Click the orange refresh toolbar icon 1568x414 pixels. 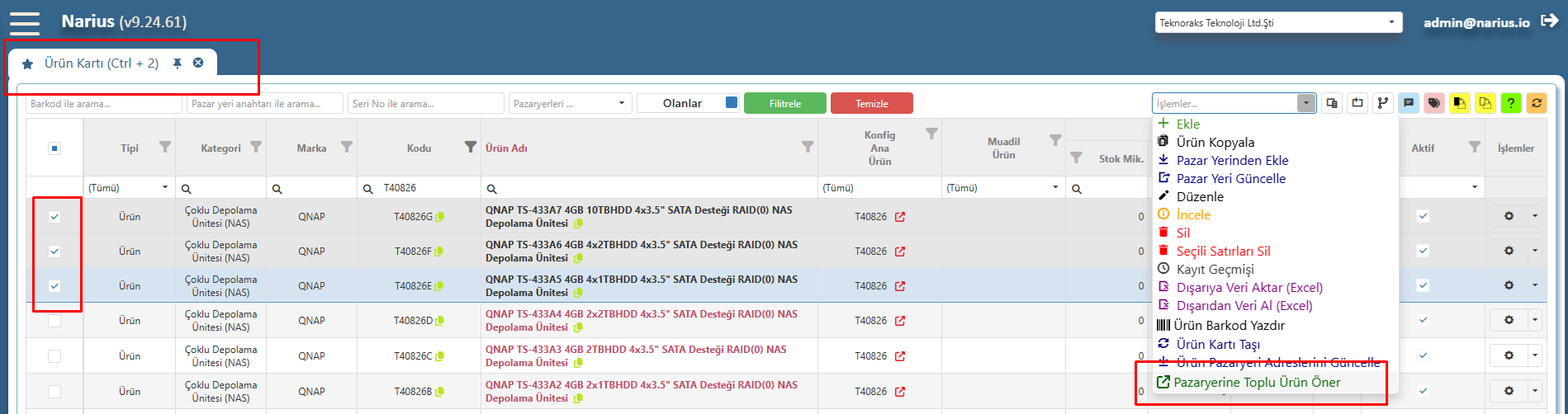coord(1537,103)
